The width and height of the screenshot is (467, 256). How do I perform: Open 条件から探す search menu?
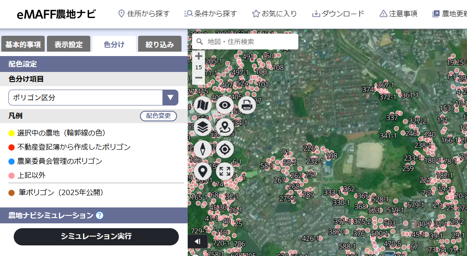pyautogui.click(x=210, y=14)
